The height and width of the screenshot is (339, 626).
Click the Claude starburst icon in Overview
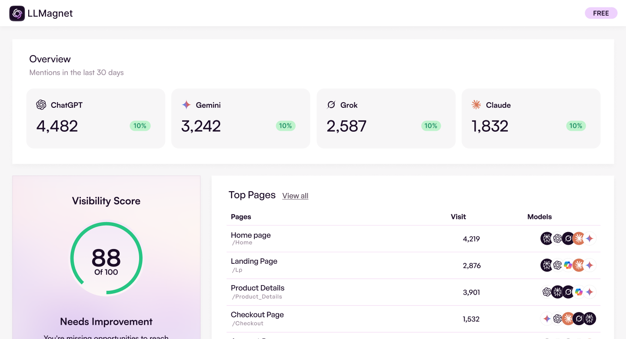click(476, 105)
